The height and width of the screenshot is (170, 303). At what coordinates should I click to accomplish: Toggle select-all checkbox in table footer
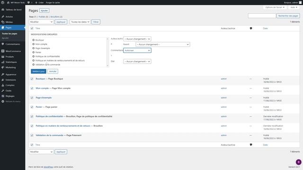pos(32,145)
